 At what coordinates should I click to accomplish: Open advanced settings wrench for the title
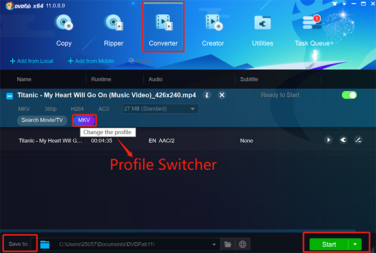pyautogui.click(x=343, y=140)
